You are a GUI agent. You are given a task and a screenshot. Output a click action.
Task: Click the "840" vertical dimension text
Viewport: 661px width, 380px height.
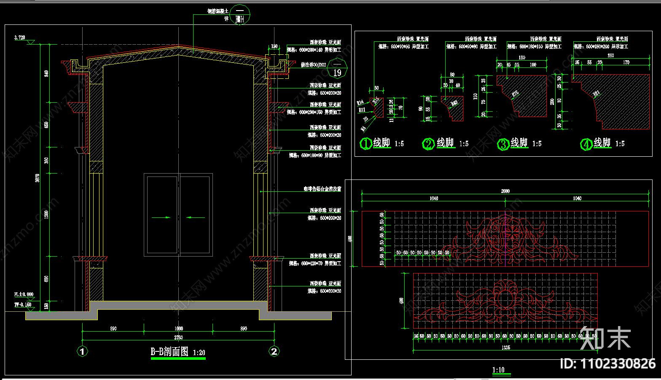pos(46,73)
